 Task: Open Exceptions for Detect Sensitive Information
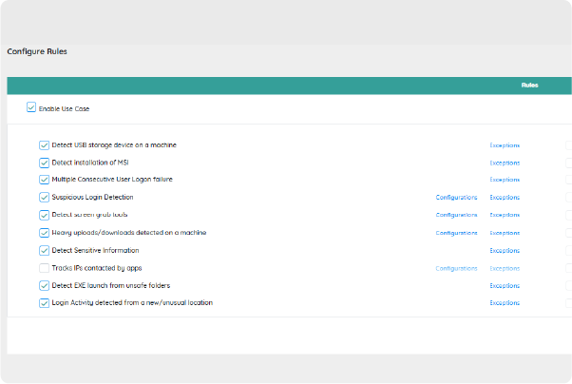(x=505, y=251)
